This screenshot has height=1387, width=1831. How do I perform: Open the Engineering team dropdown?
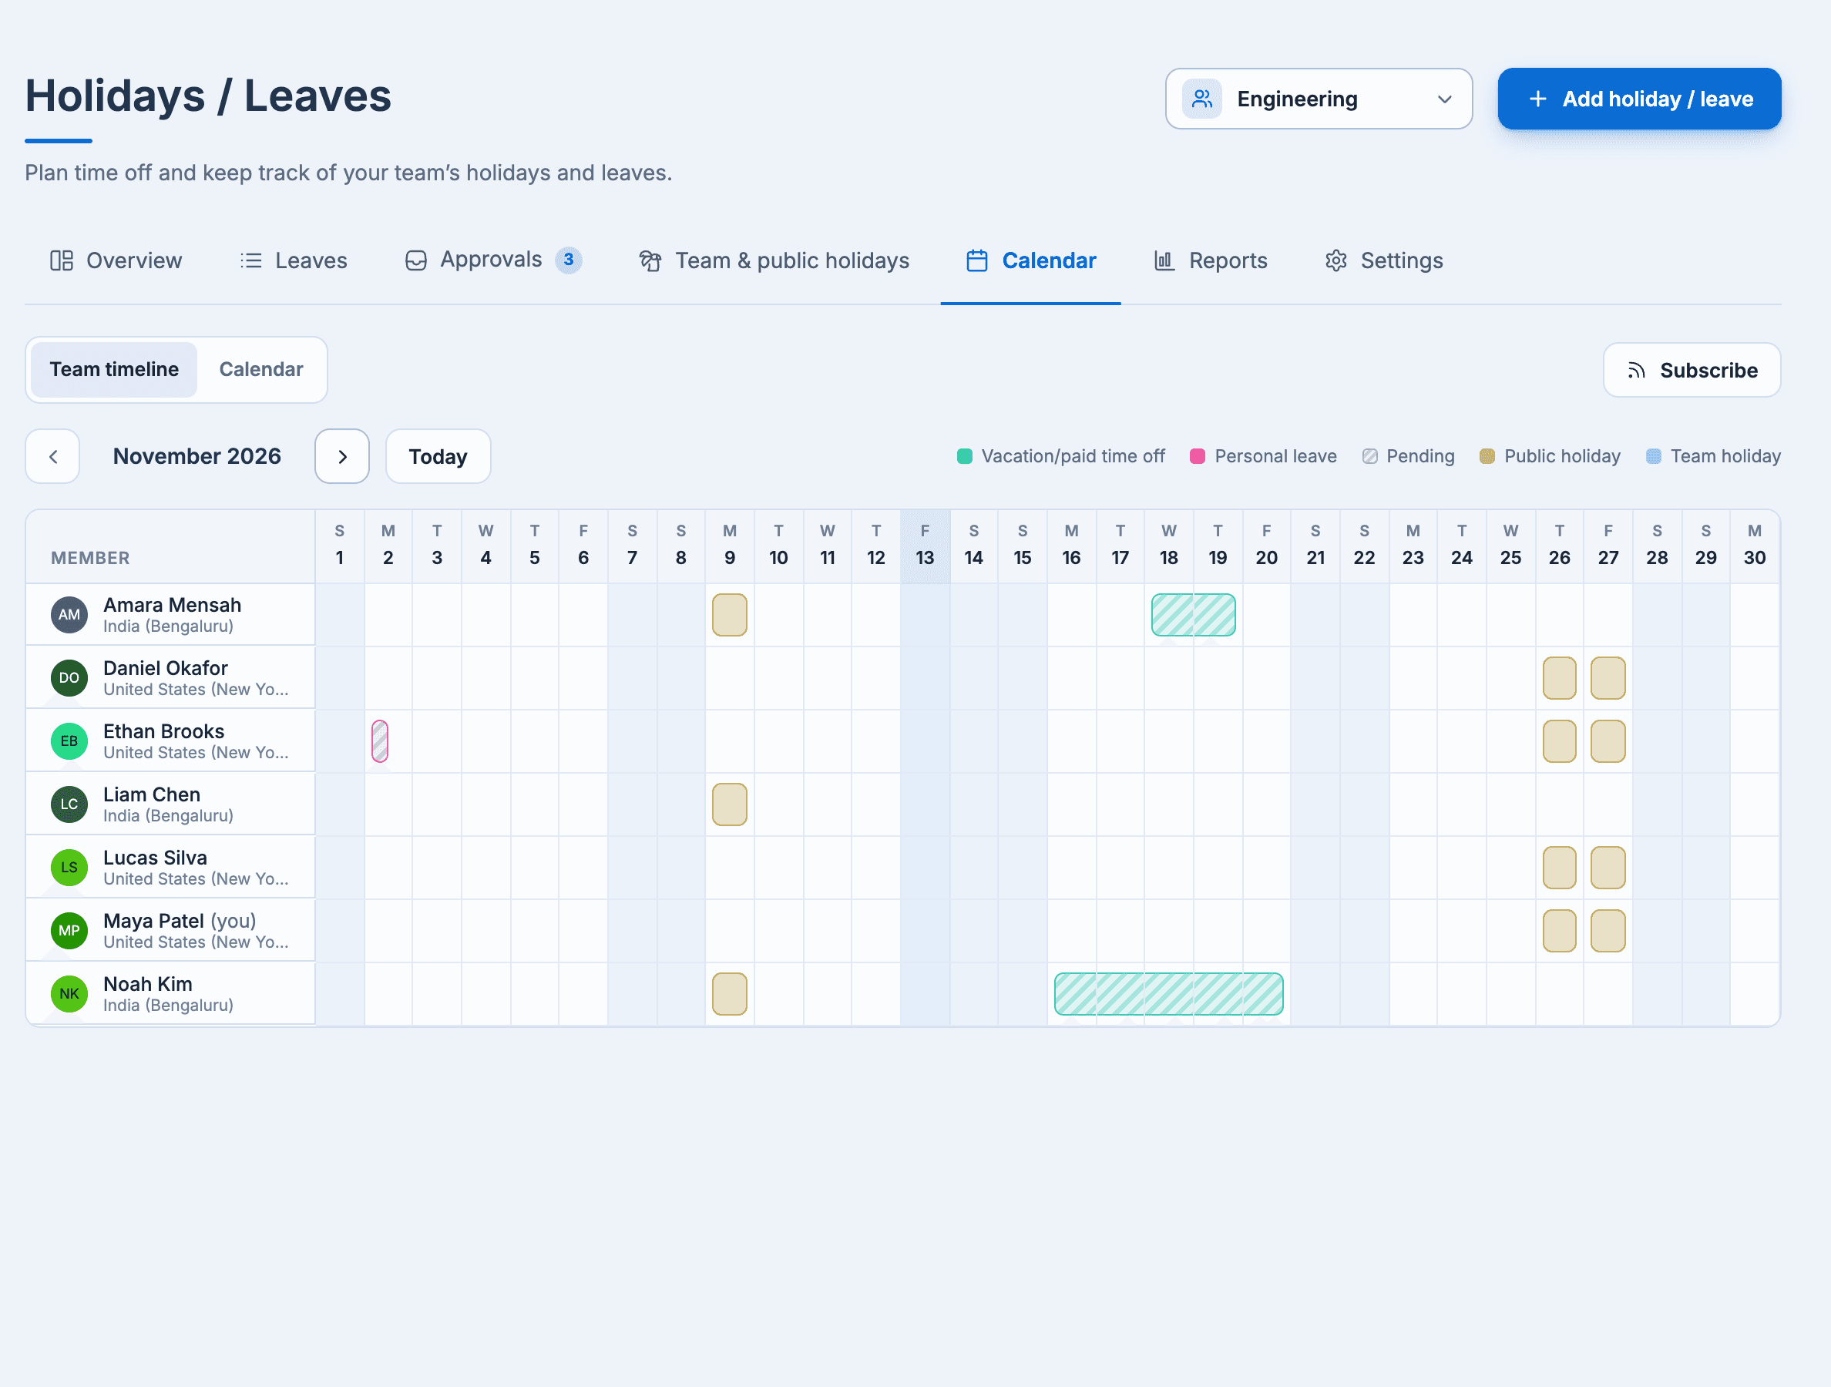1318,99
